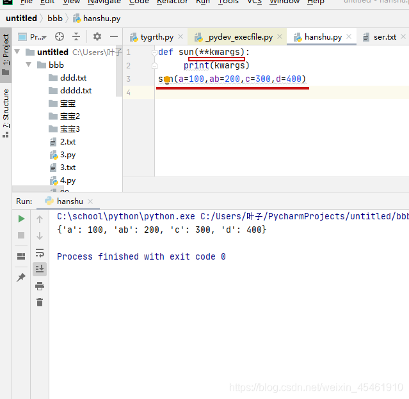Click bbb in the breadcrumb bar
Viewport: 409px width, 399px height.
[x=55, y=19]
